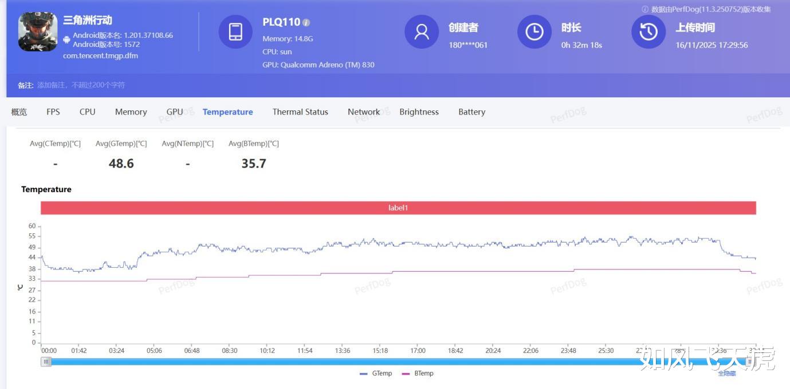Click the right handle of time range slider
The height and width of the screenshot is (389, 790).
click(x=750, y=362)
